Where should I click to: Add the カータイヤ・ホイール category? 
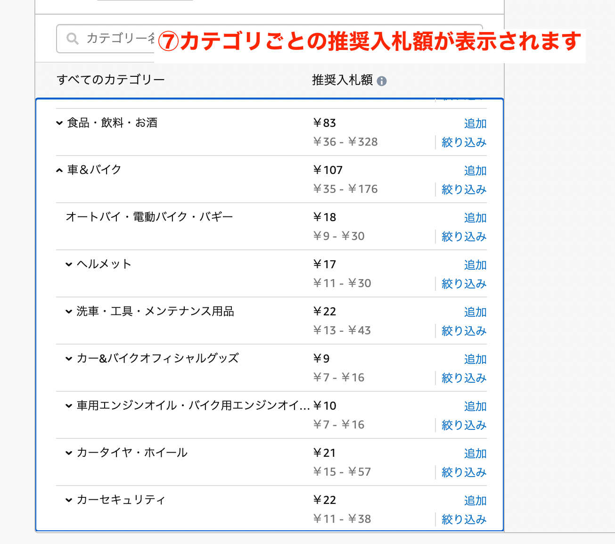point(475,453)
